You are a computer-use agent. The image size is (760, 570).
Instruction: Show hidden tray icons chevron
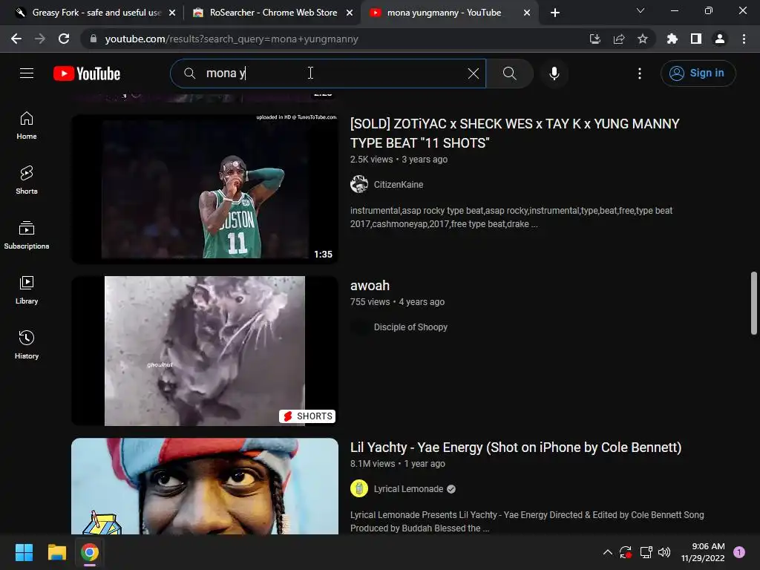(607, 552)
